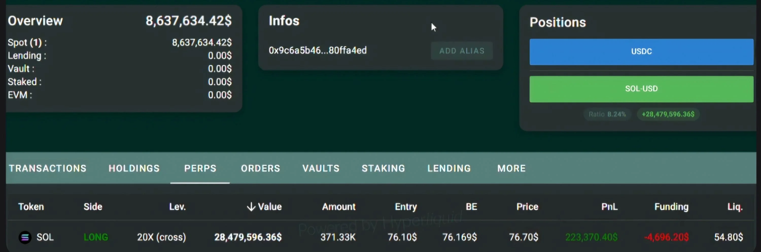761x252 pixels.
Task: Click the Overview total 8,637,634.42$
Action: [188, 21]
